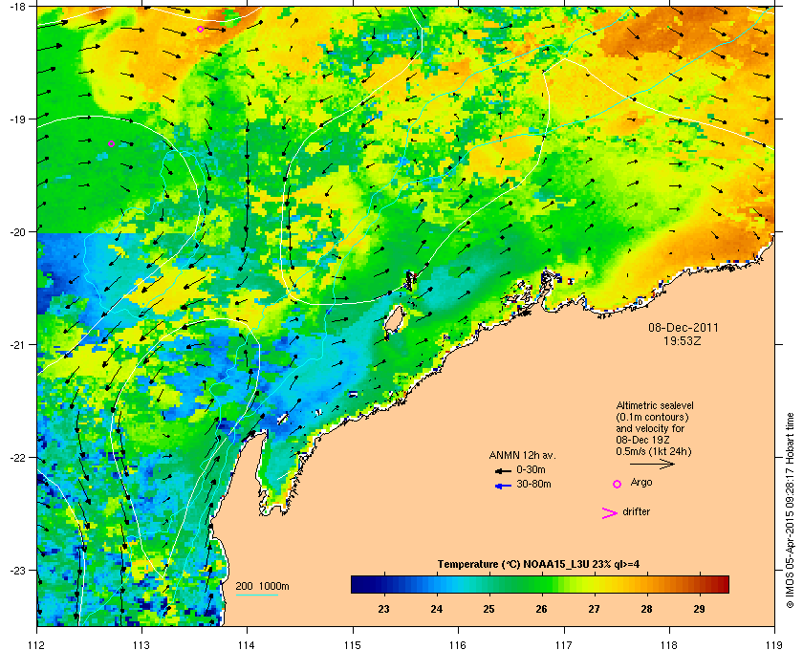Click the longitude axis label 117
Image resolution: width=803 pixels, height=650 pixels.
click(x=564, y=645)
